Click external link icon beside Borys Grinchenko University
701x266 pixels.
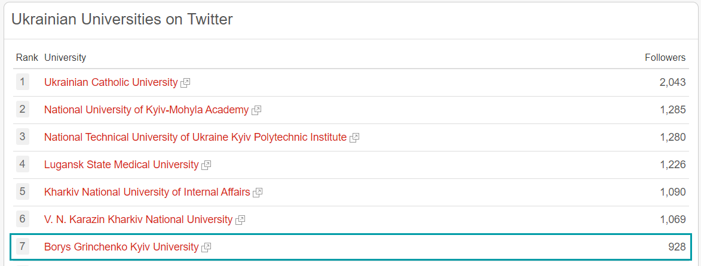click(x=206, y=248)
